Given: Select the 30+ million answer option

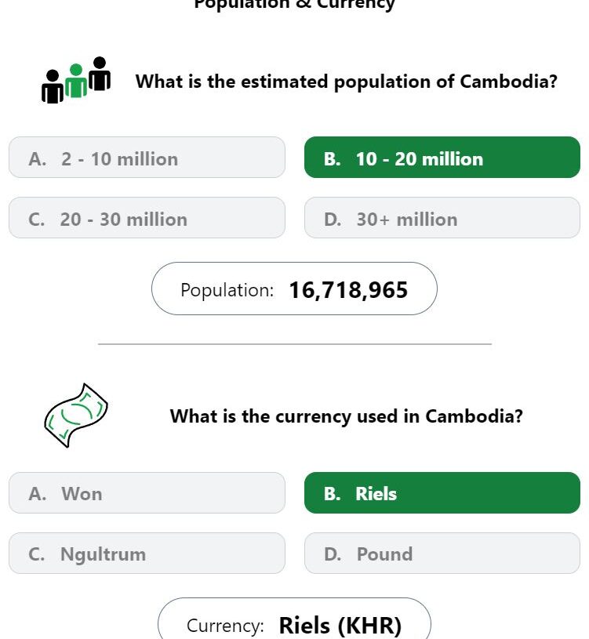Looking at the screenshot, I should click(x=442, y=218).
